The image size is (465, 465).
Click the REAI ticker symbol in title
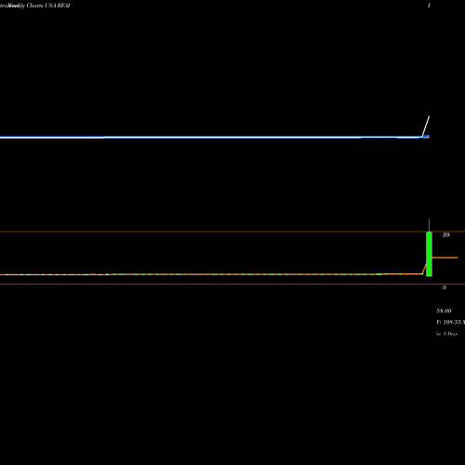point(63,6)
